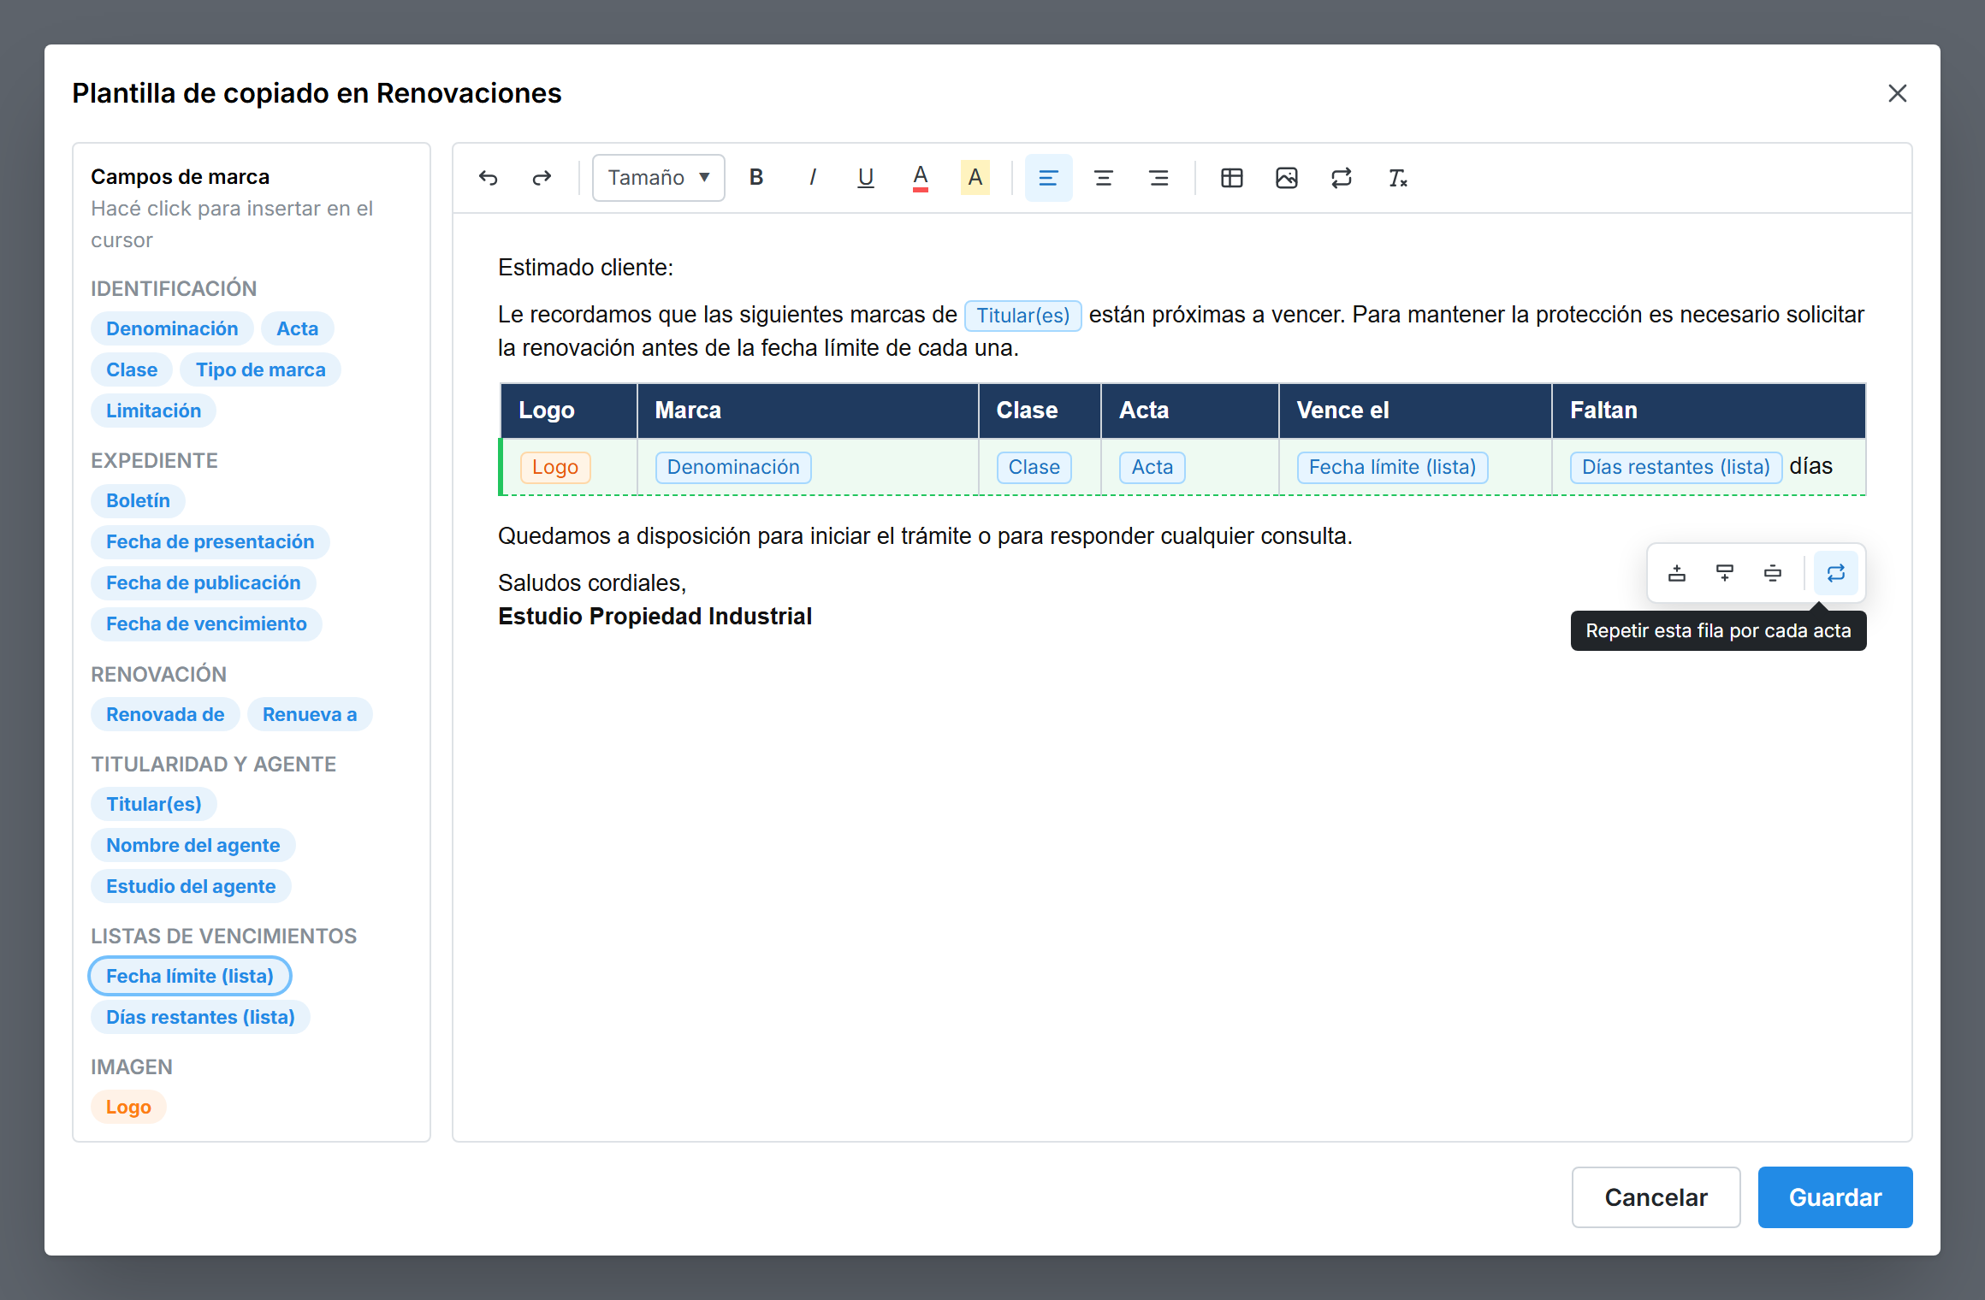This screenshot has width=1985, height=1300.
Task: Center align the text
Action: pos(1104,178)
